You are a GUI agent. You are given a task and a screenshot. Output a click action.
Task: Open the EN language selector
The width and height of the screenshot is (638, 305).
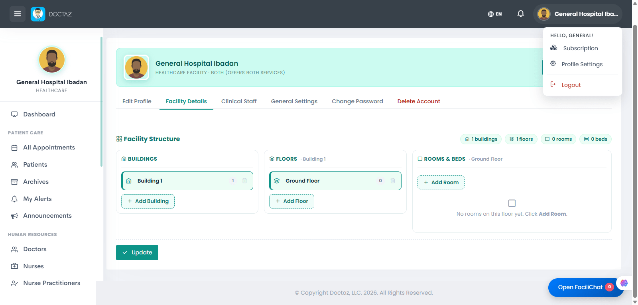tap(495, 14)
